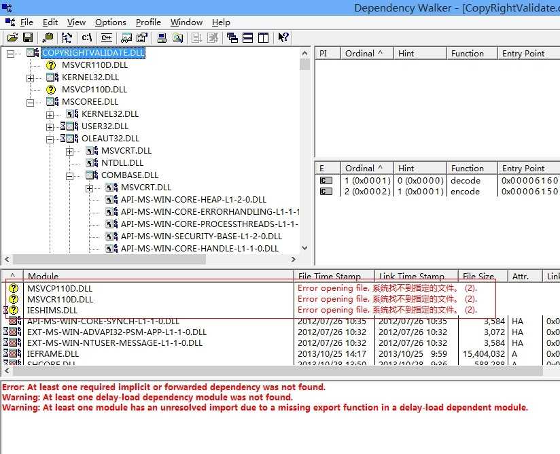The image size is (560, 454).
Task: Sort module list by File Size column
Action: point(483,276)
